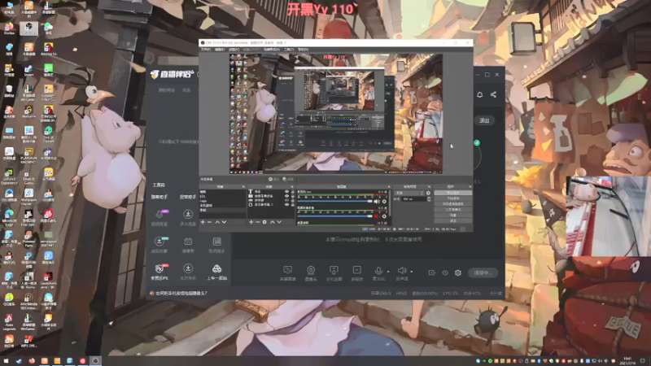Pop out sources dock header icon
Screen dimensions: 651x366
[292, 187]
